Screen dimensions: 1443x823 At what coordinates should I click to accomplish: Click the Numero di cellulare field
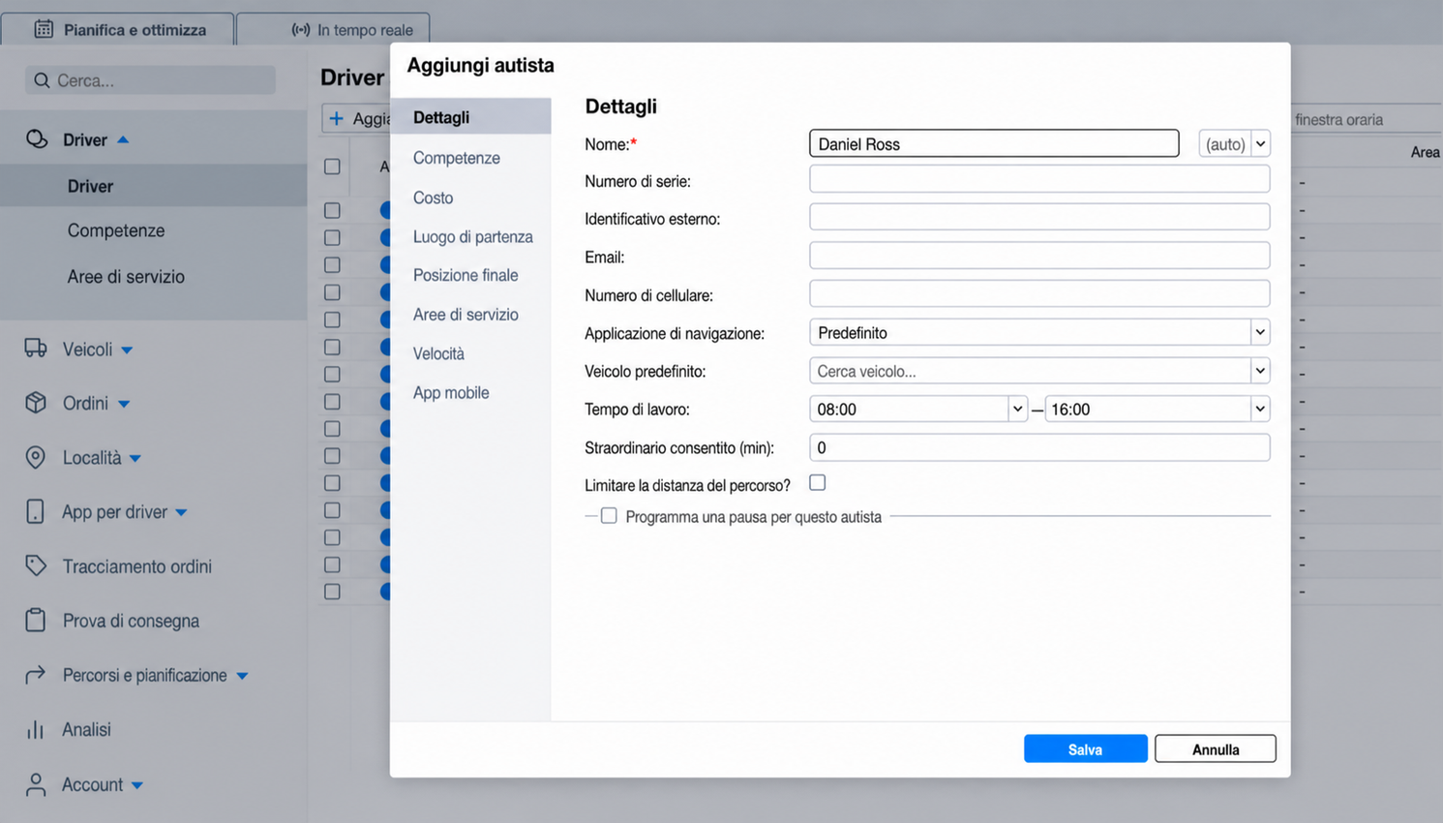[x=1039, y=293]
